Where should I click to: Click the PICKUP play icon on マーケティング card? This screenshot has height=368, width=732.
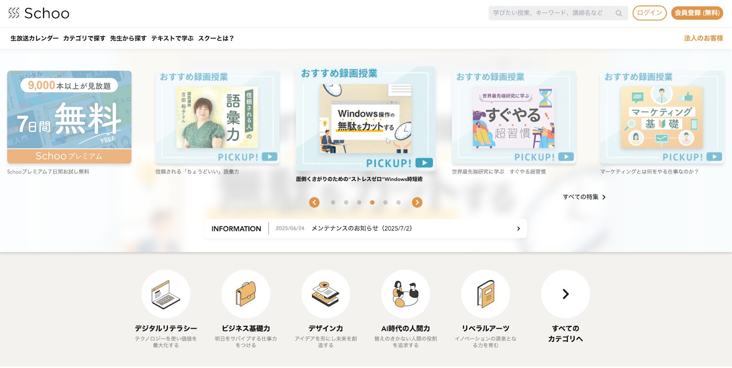(x=714, y=157)
